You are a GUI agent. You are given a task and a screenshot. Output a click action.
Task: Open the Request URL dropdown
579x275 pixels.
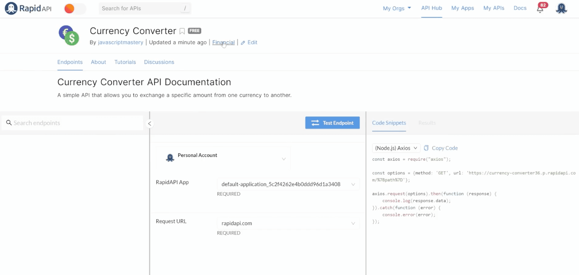[288, 223]
